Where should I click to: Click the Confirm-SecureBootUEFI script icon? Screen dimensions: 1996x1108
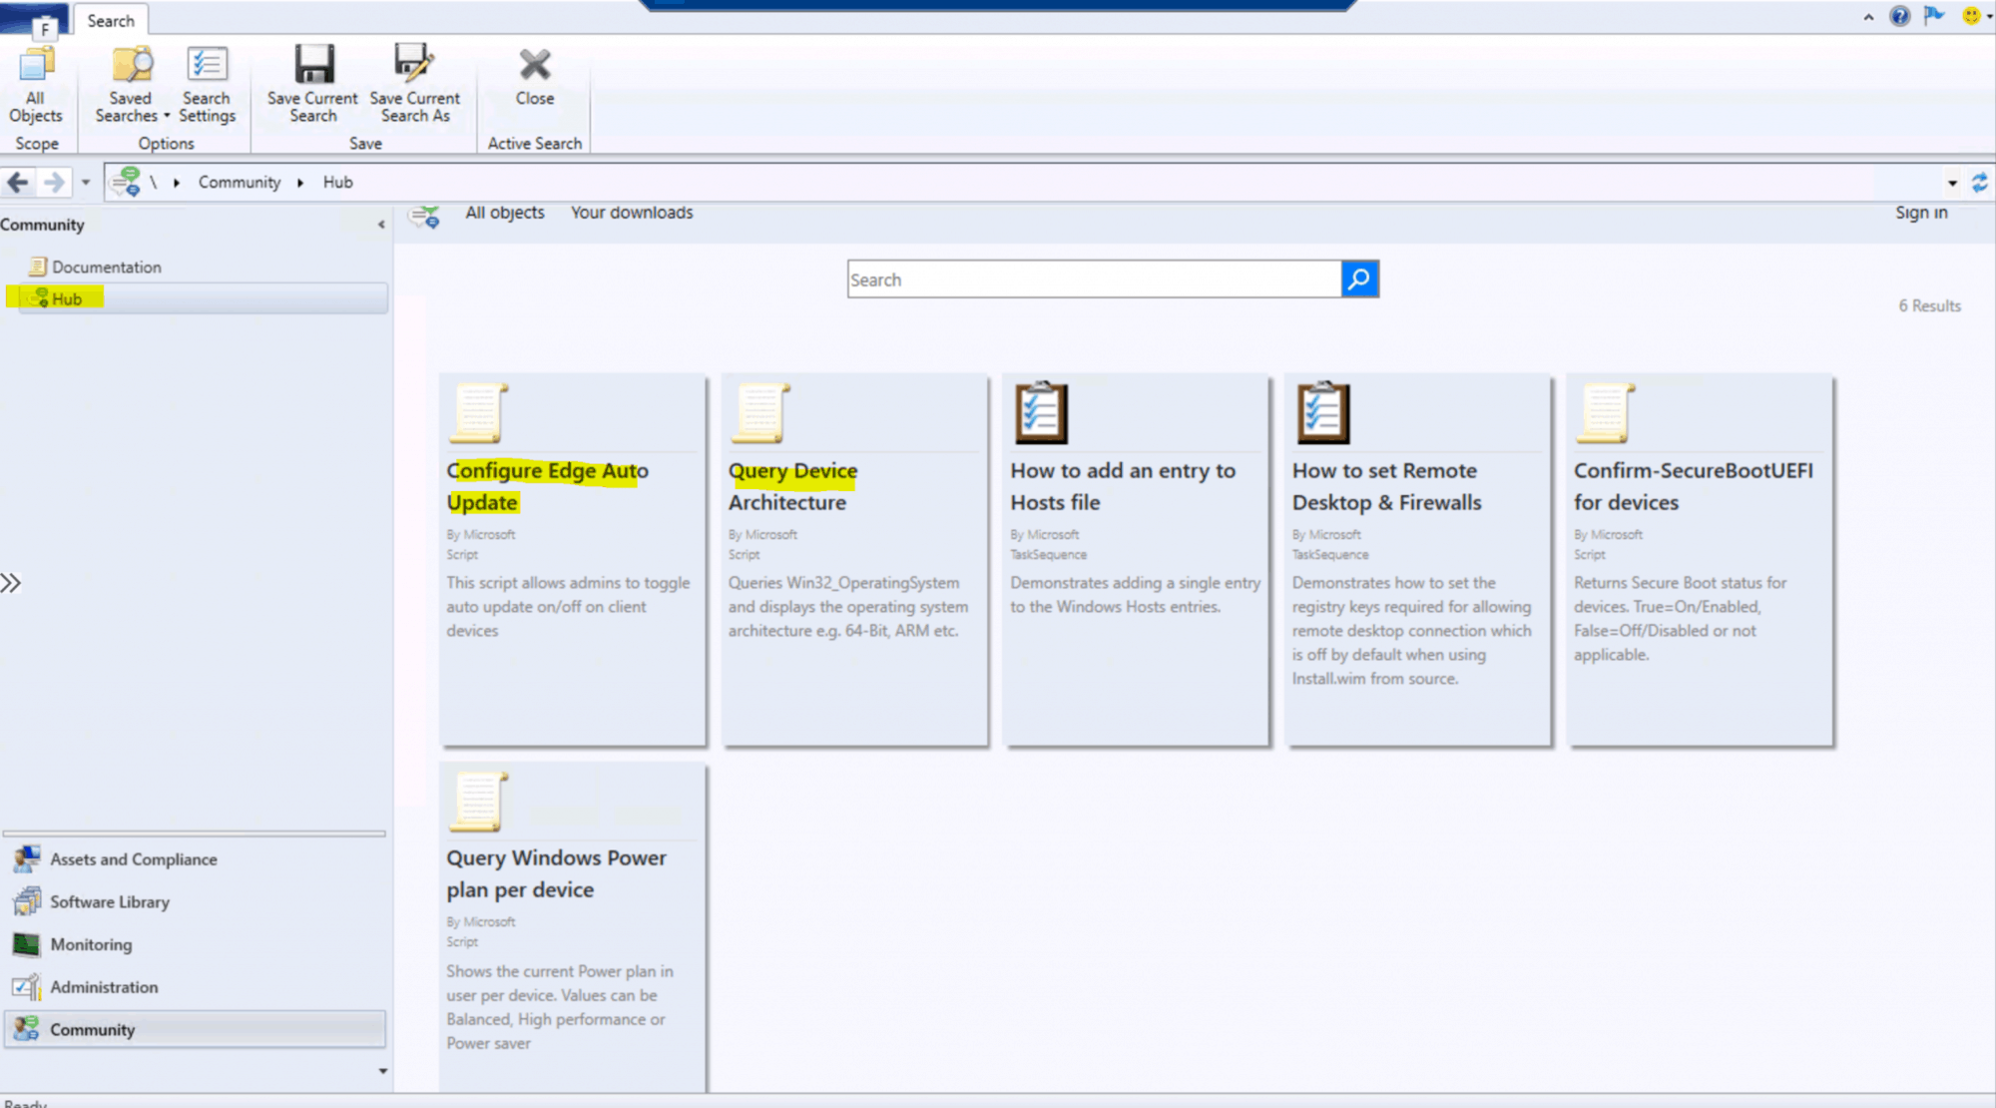tap(1606, 412)
